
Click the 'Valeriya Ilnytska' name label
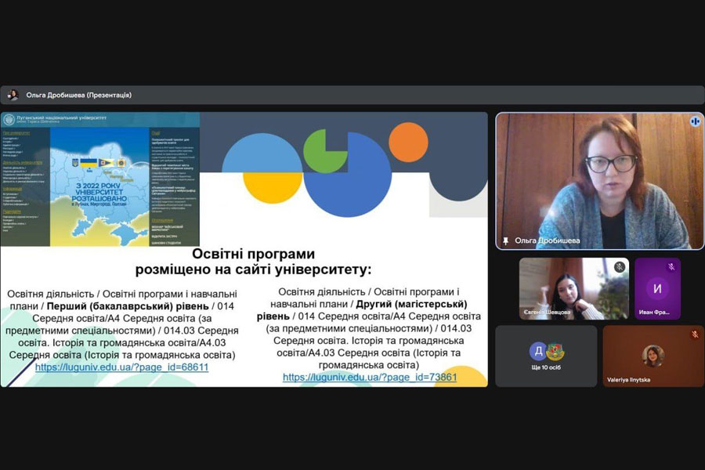(x=628, y=380)
